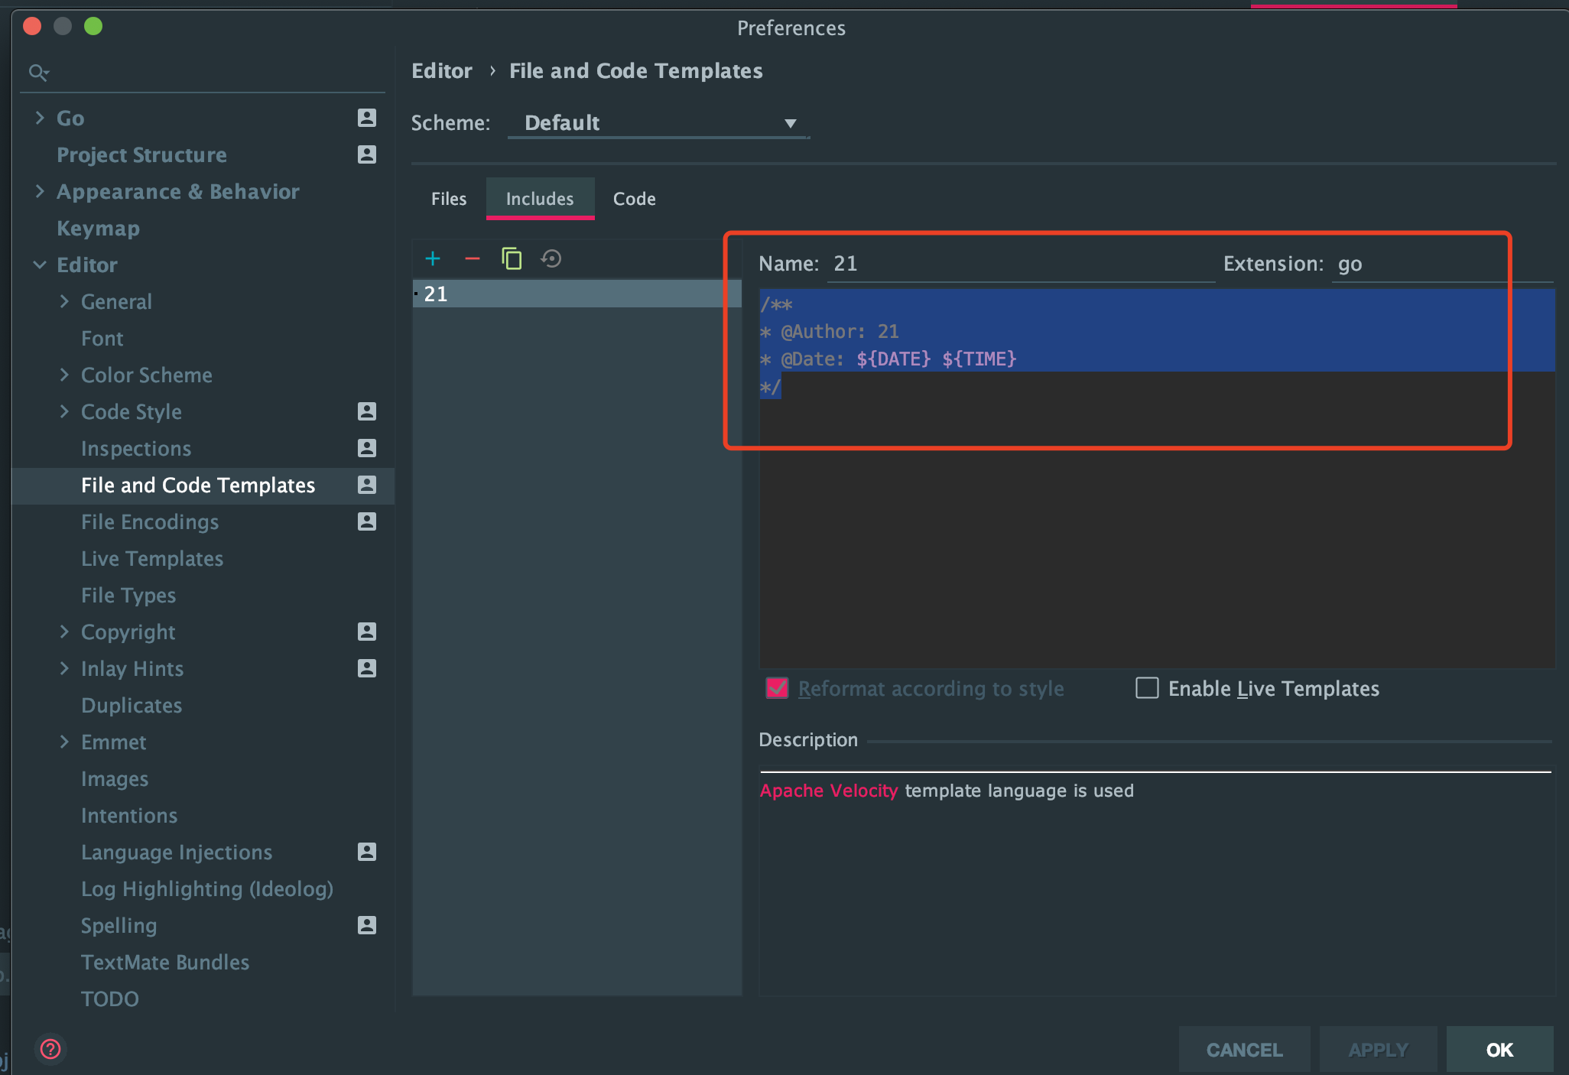Open the Apache Velocity link
Screen dimensions: 1569x1075
pos(828,791)
